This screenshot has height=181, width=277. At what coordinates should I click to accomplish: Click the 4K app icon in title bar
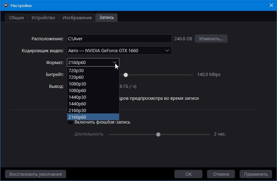(x=6, y=5)
